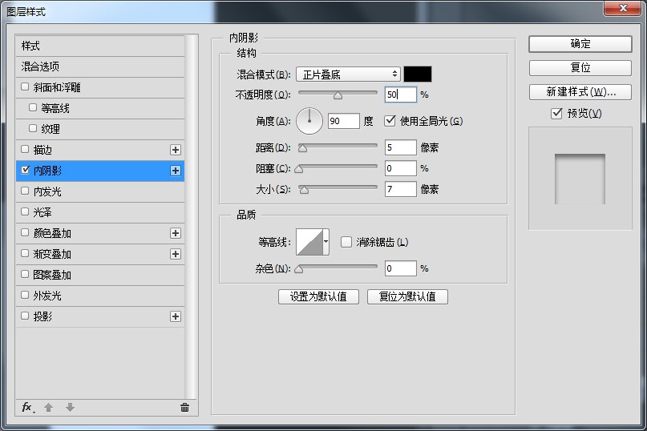Click the move effect up arrow
The image size is (647, 431).
point(48,408)
